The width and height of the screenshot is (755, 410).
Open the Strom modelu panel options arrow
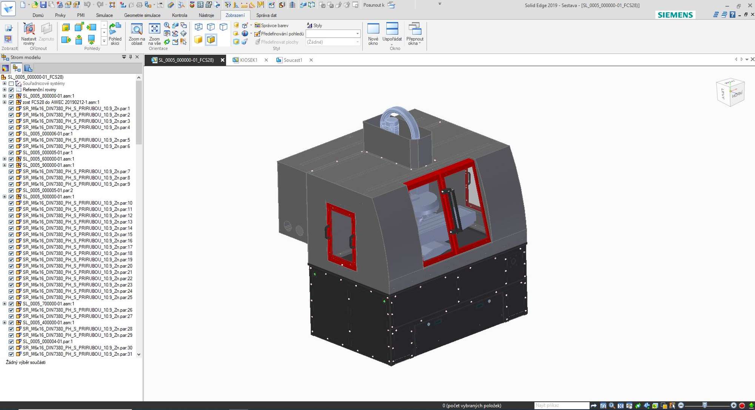124,57
